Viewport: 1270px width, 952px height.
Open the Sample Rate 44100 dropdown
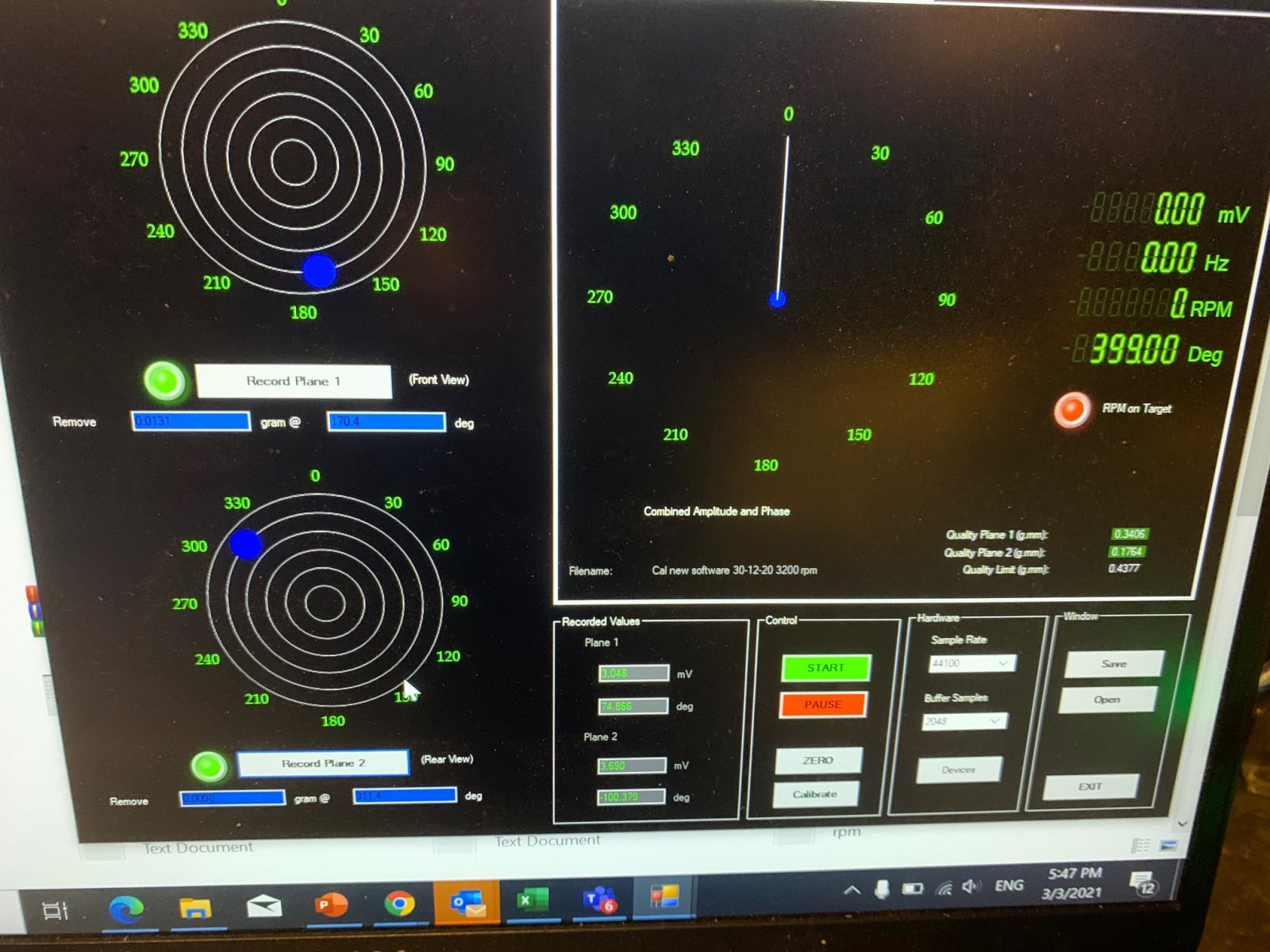click(972, 663)
